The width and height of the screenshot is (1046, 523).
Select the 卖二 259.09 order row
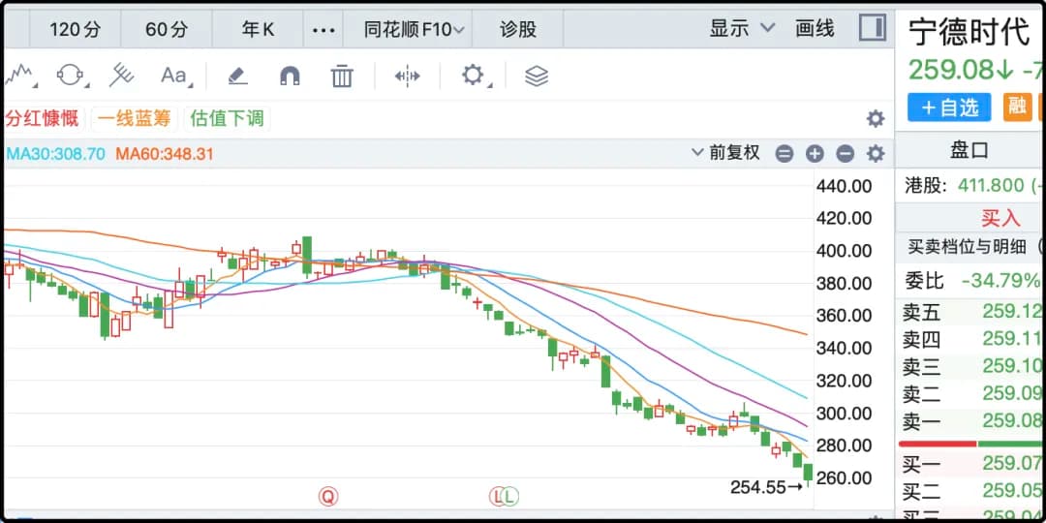[x=971, y=393]
